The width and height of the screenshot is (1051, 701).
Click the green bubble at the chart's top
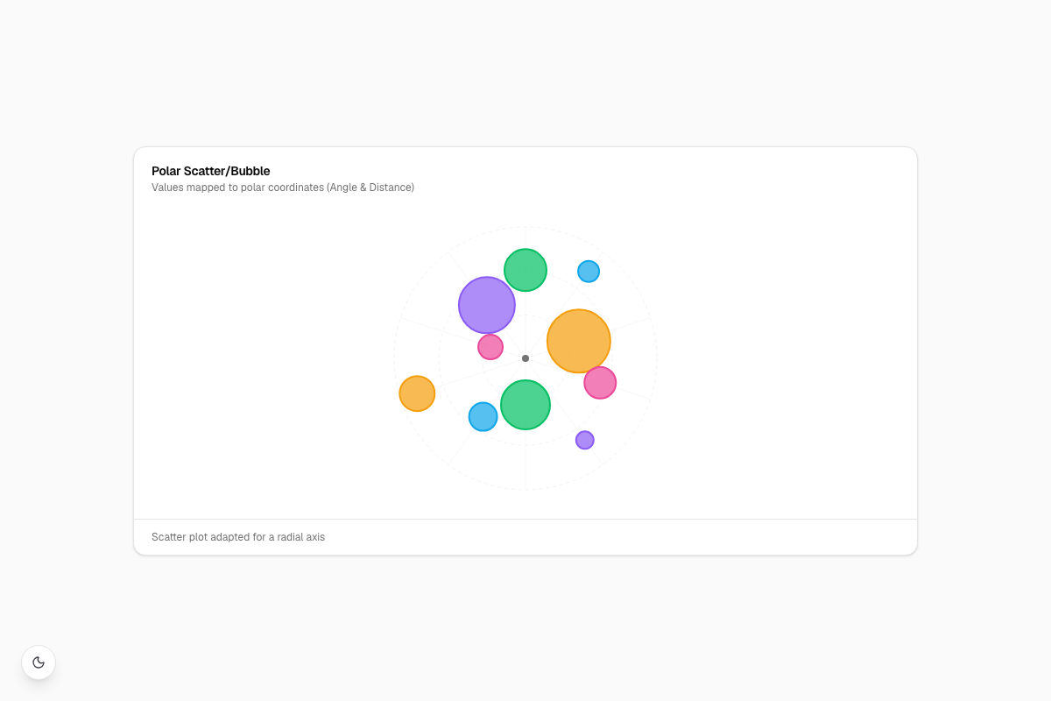[525, 270]
